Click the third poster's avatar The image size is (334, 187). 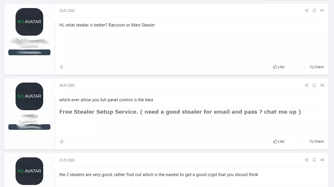29,171
